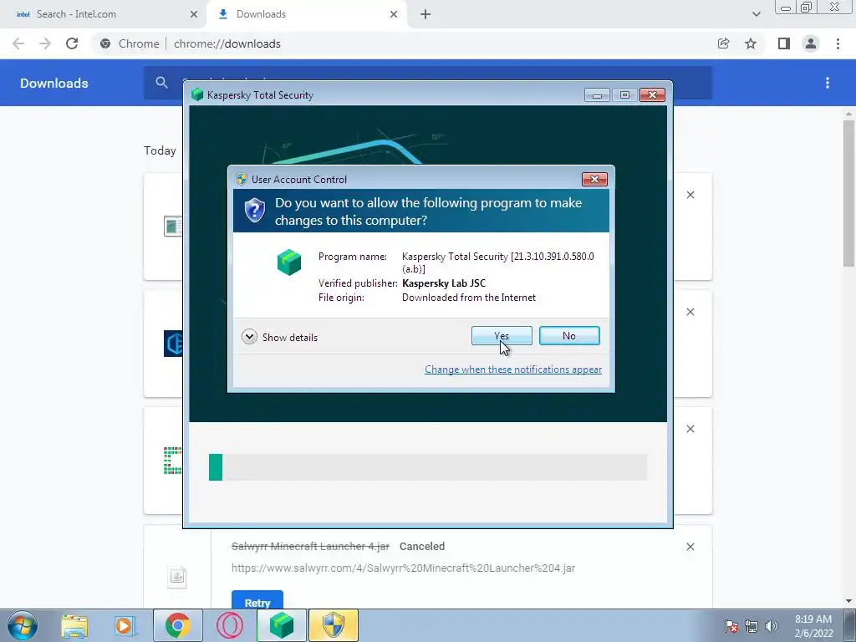The image size is (856, 642).
Task: Switch to Chrome on the taskbar
Action: (177, 625)
